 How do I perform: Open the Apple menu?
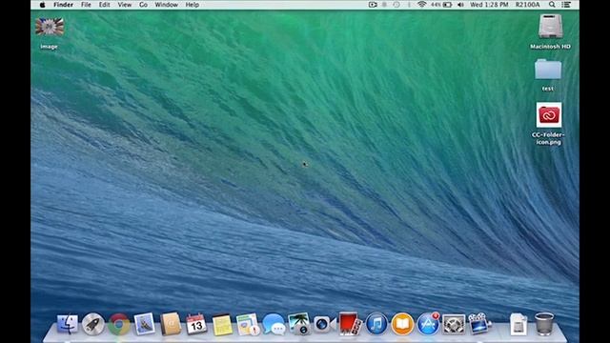coord(42,5)
